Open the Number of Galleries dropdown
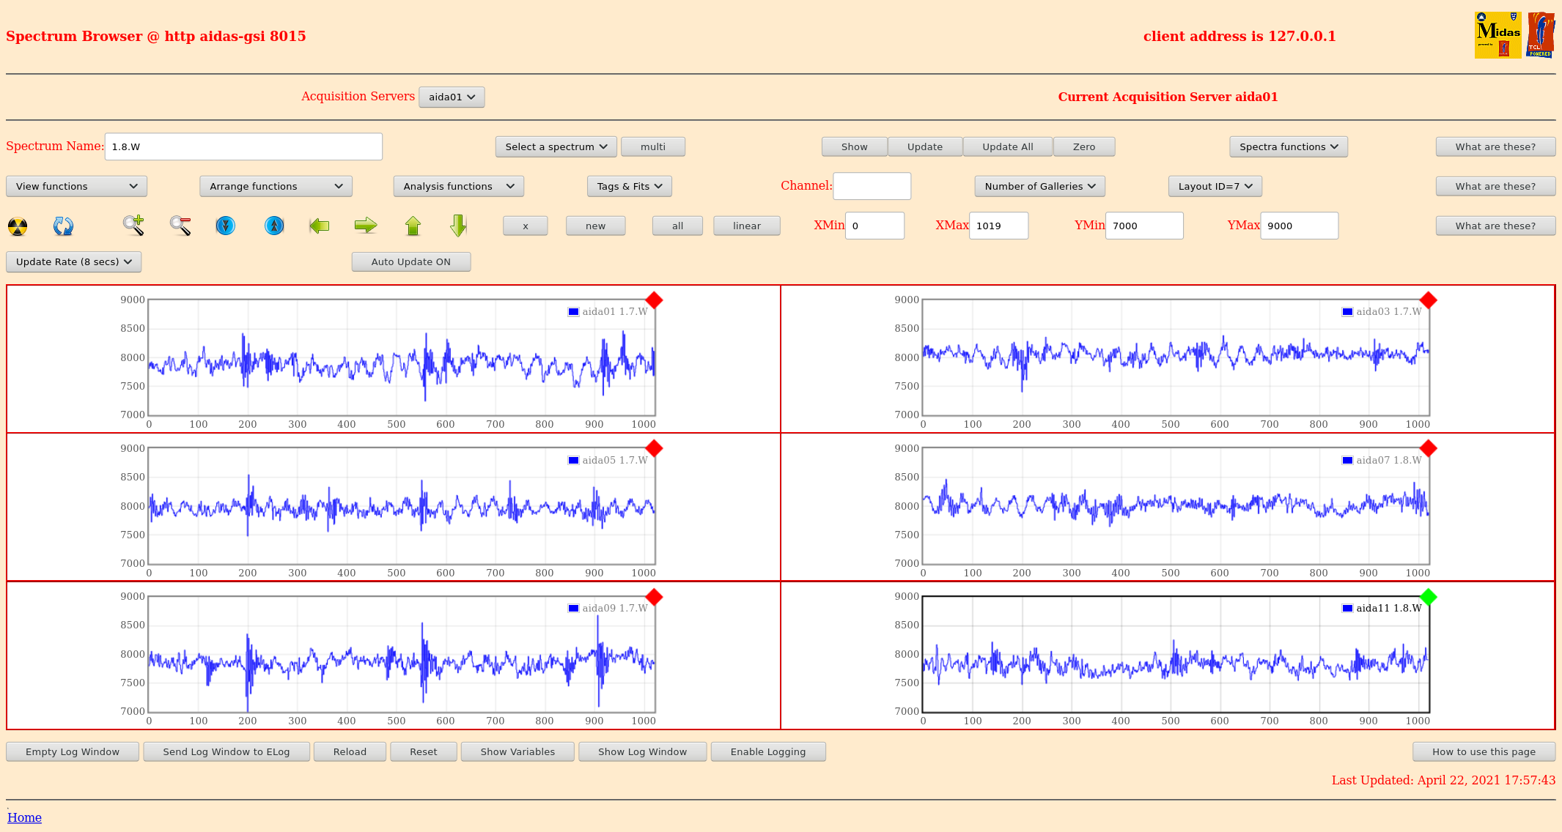 pos(1039,187)
